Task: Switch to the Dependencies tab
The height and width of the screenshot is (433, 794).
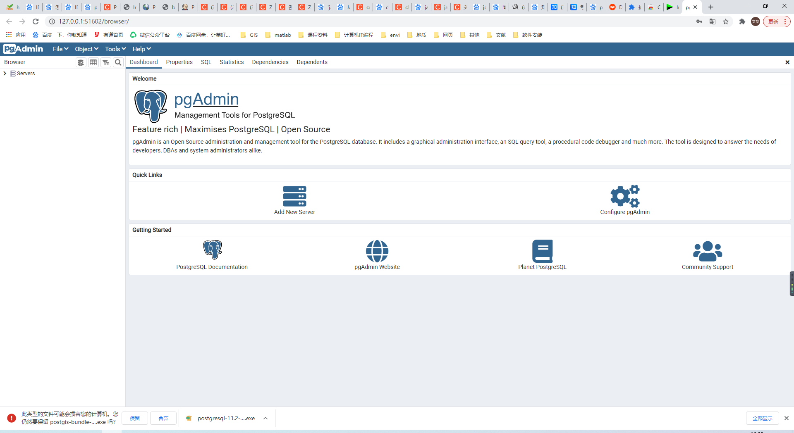Action: click(270, 62)
